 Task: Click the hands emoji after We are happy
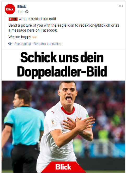[34, 37]
